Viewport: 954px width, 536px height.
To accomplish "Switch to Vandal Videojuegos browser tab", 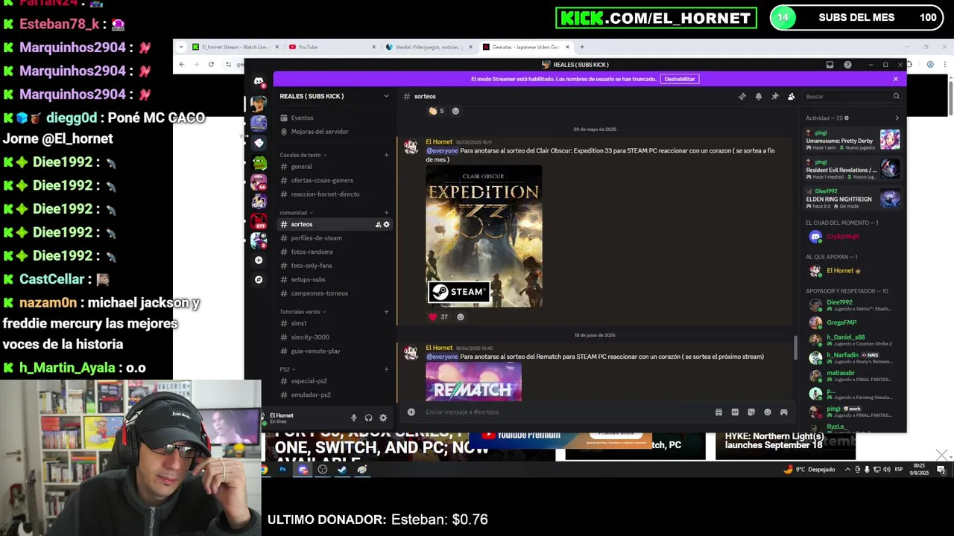I will click(428, 47).
